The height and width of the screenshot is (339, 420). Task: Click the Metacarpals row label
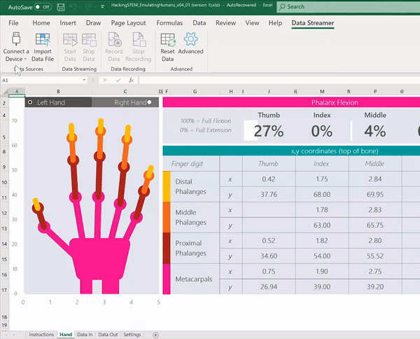pyautogui.click(x=194, y=279)
